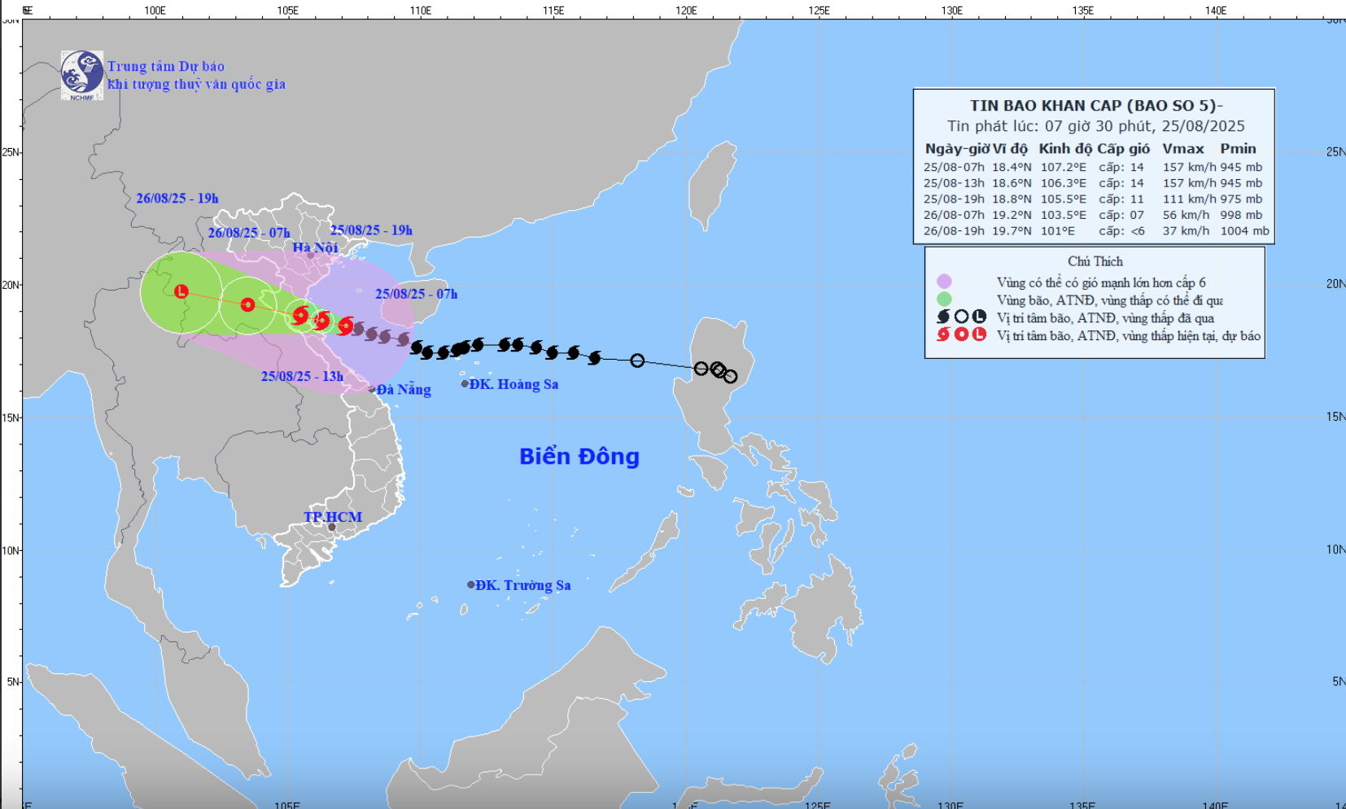This screenshot has width=1346, height=809.
Task: Click the 'Cấp gió' column header
Action: 1123,149
